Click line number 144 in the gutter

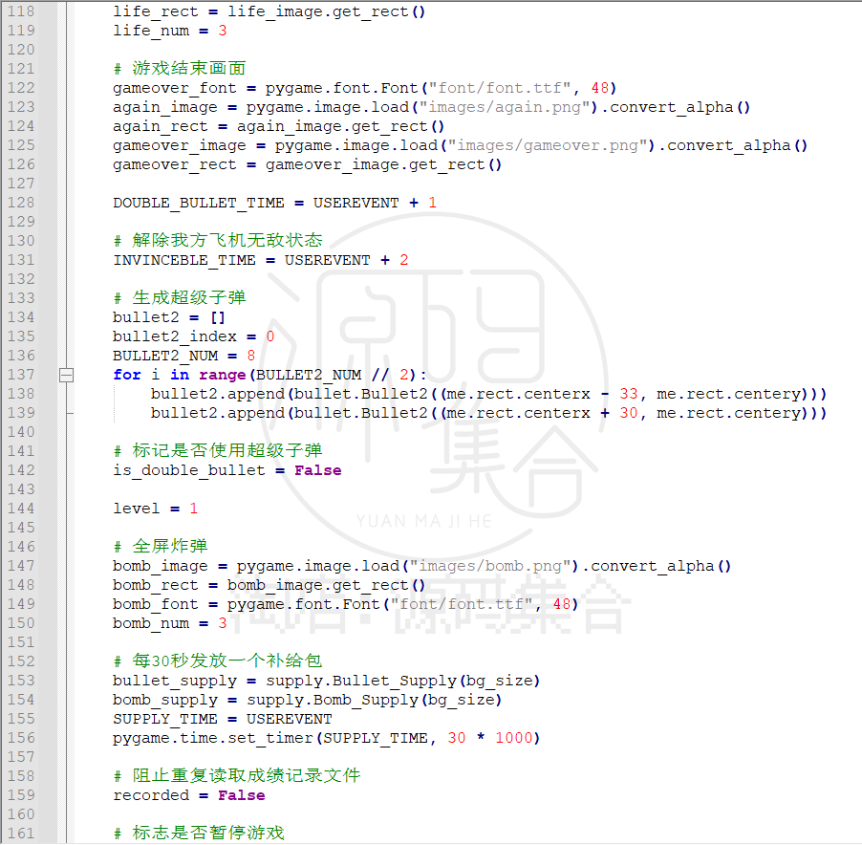[21, 508]
